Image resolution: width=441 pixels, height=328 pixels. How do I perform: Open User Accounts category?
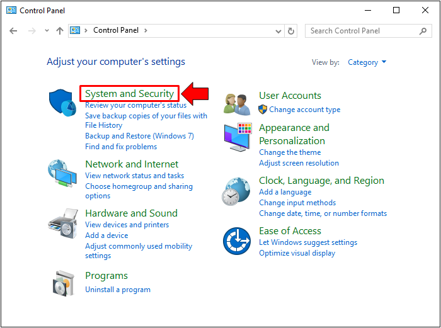click(290, 96)
